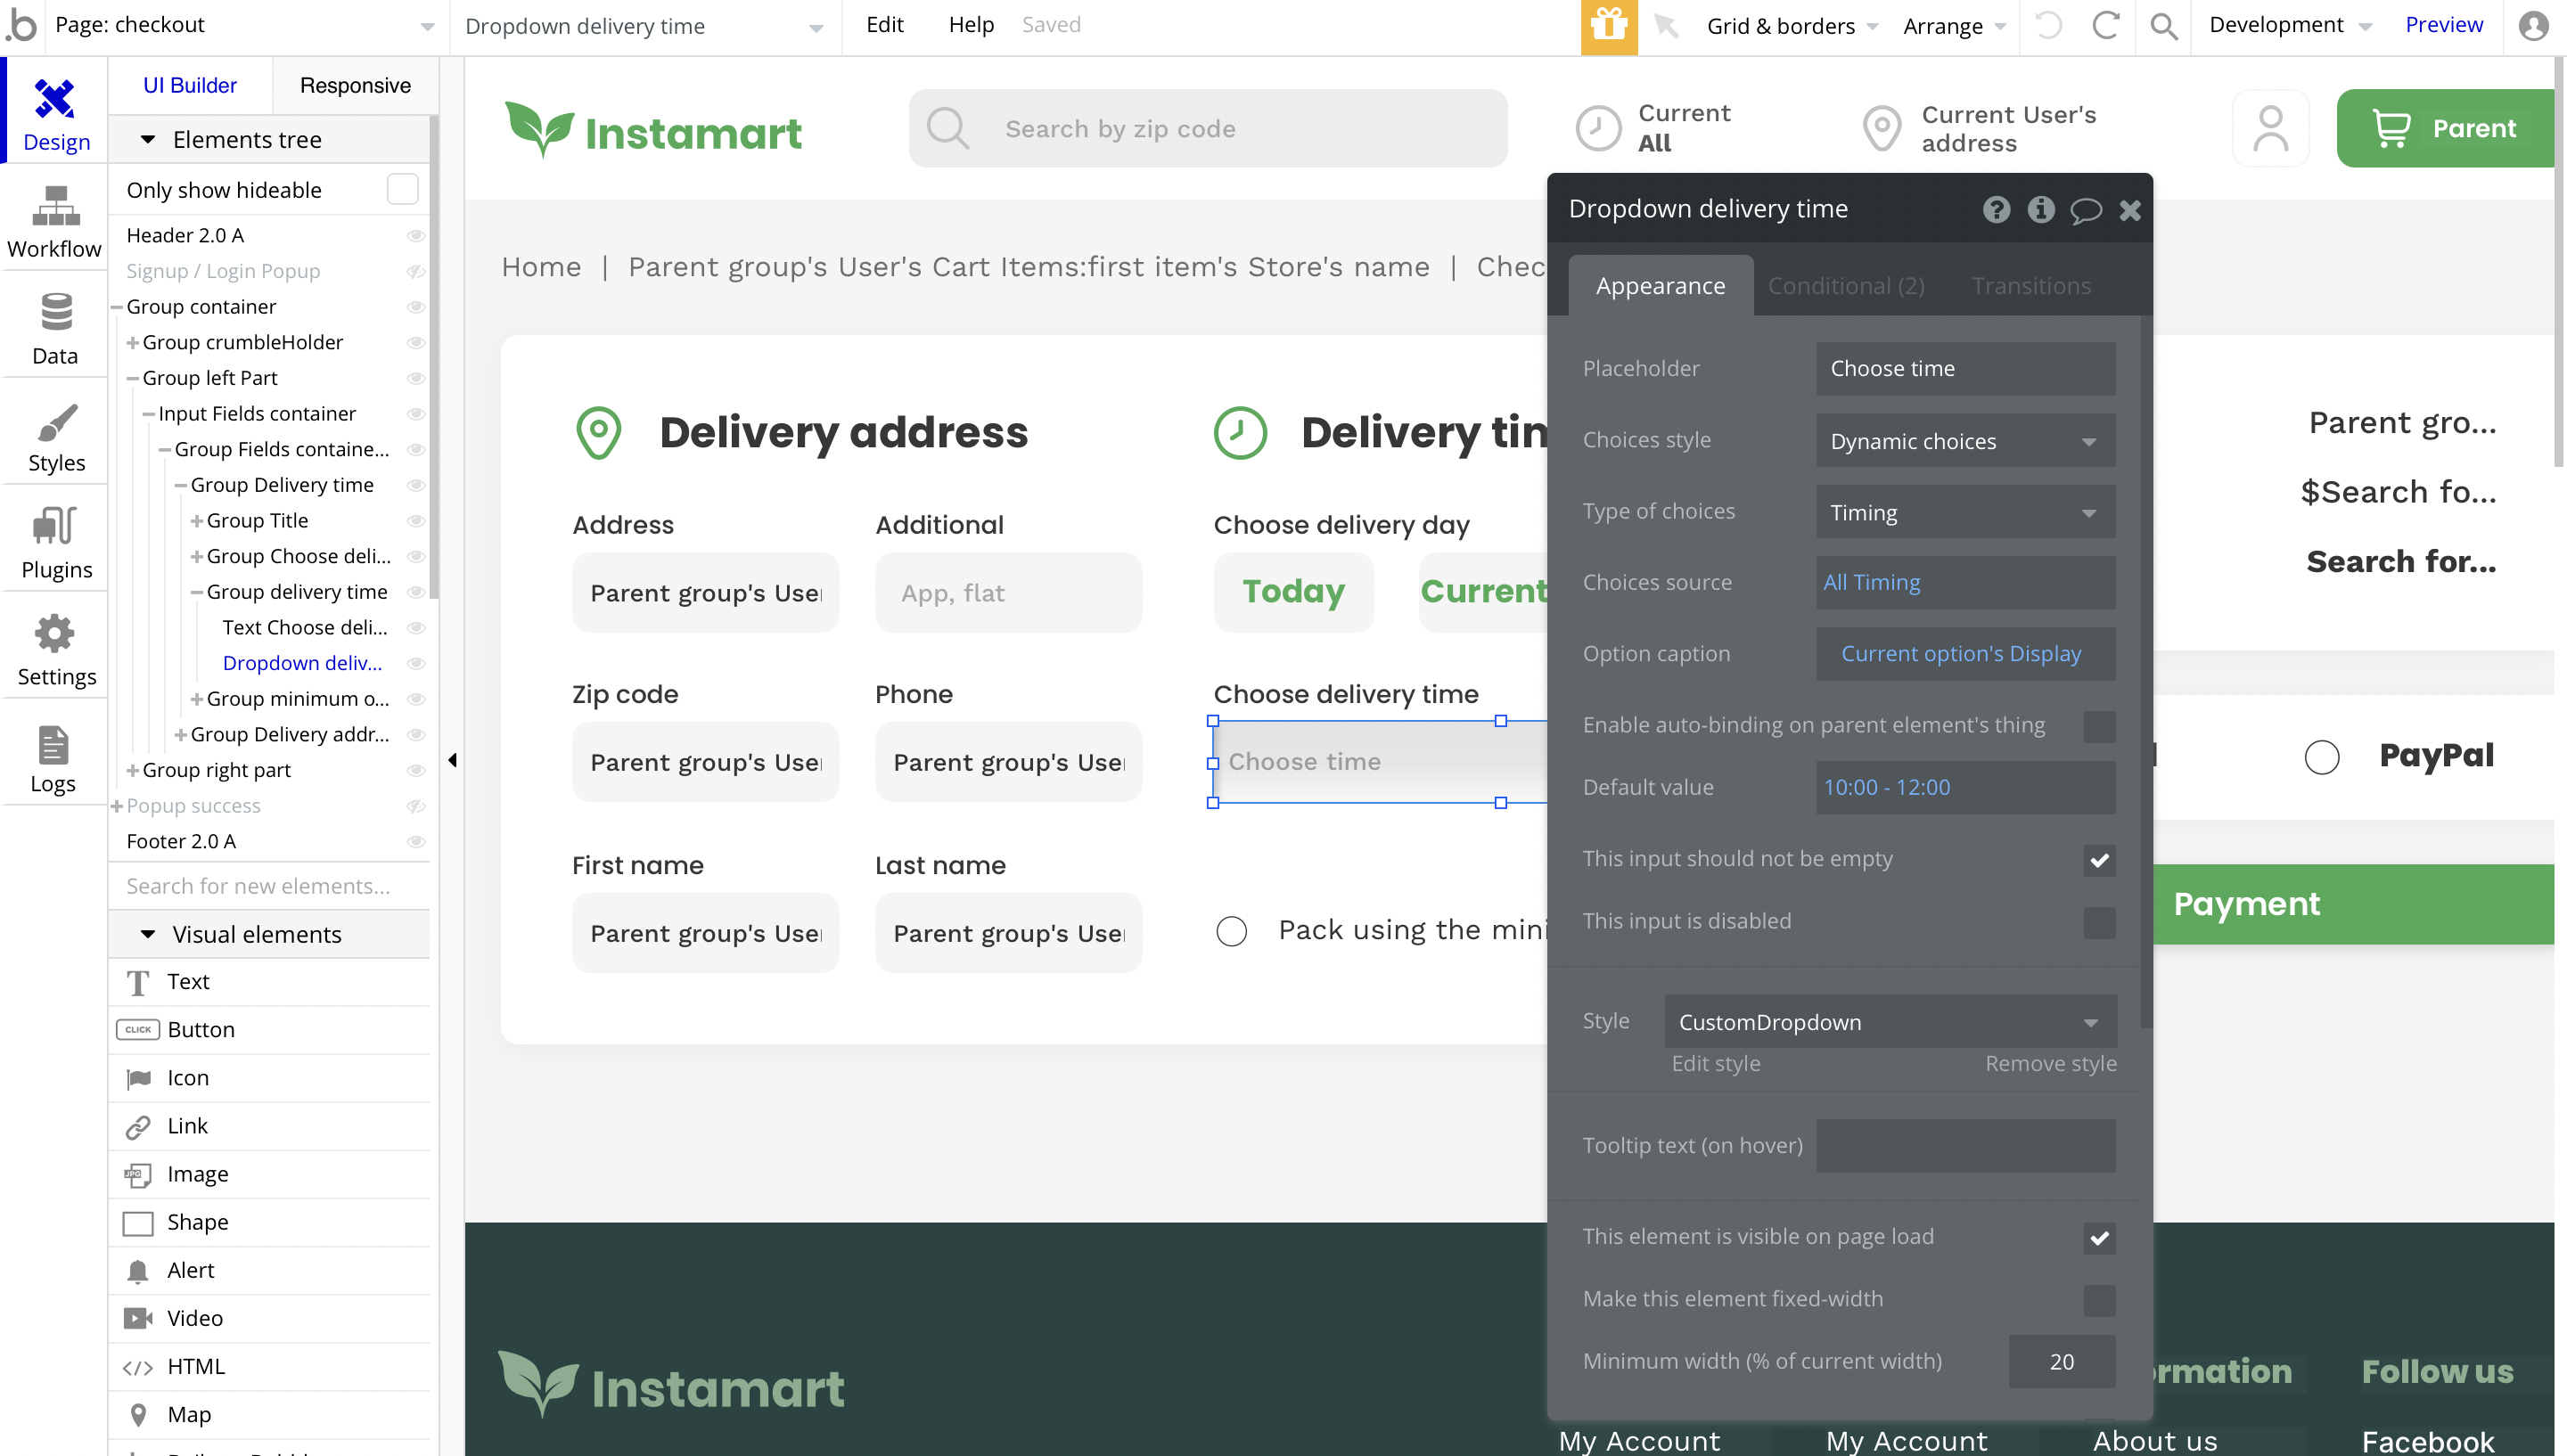The height and width of the screenshot is (1456, 2567).
Task: Click the magnifier search icon in toolbar
Action: 2163,26
